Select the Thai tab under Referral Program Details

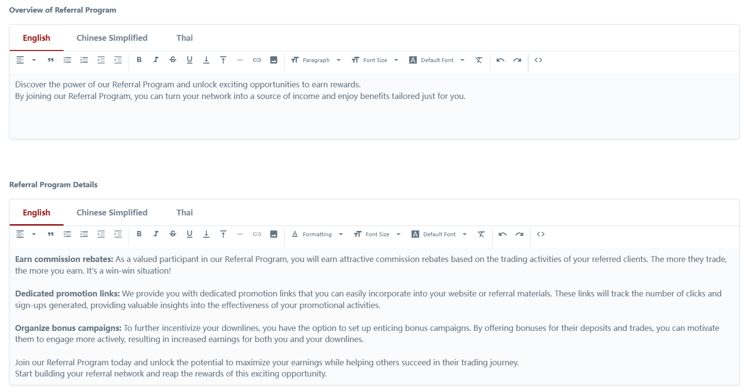[x=184, y=212]
